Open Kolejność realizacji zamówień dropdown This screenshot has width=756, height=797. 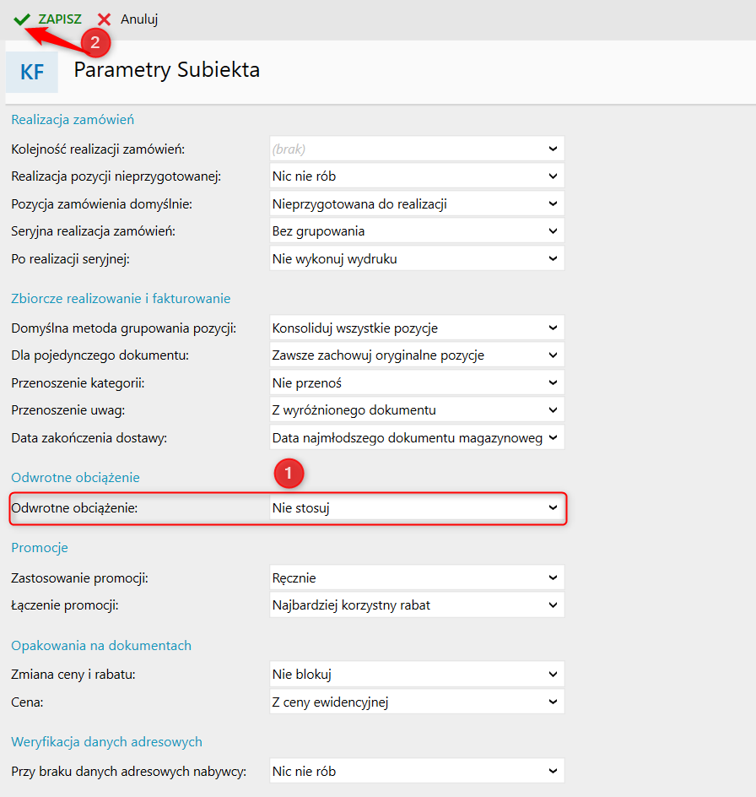pyautogui.click(x=416, y=149)
